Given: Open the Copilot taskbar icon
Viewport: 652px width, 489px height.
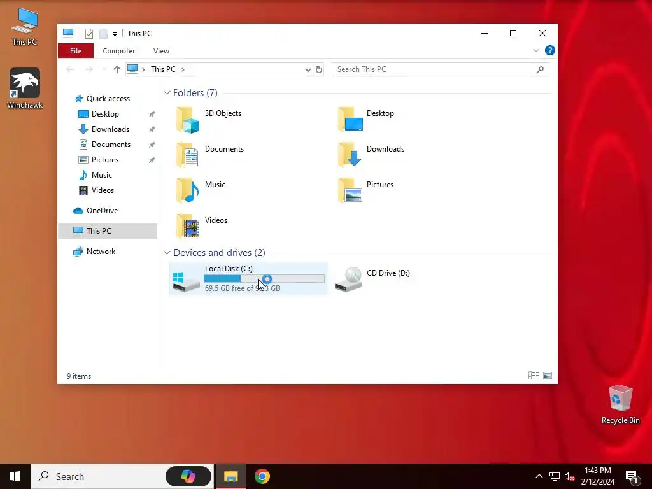Looking at the screenshot, I should (188, 476).
